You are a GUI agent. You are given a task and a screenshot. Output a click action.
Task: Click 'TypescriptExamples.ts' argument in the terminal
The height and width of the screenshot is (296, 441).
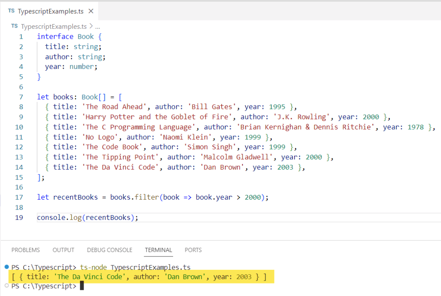click(150, 267)
